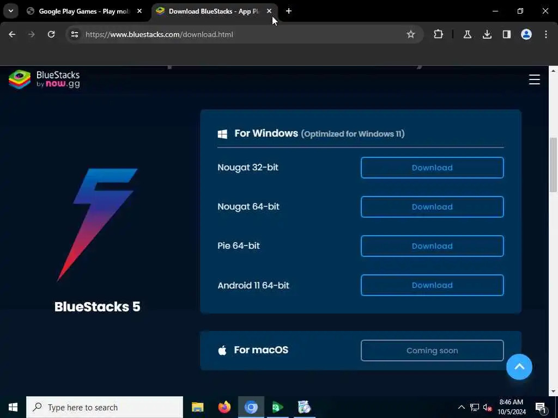Open a new browser tab

[x=289, y=11]
